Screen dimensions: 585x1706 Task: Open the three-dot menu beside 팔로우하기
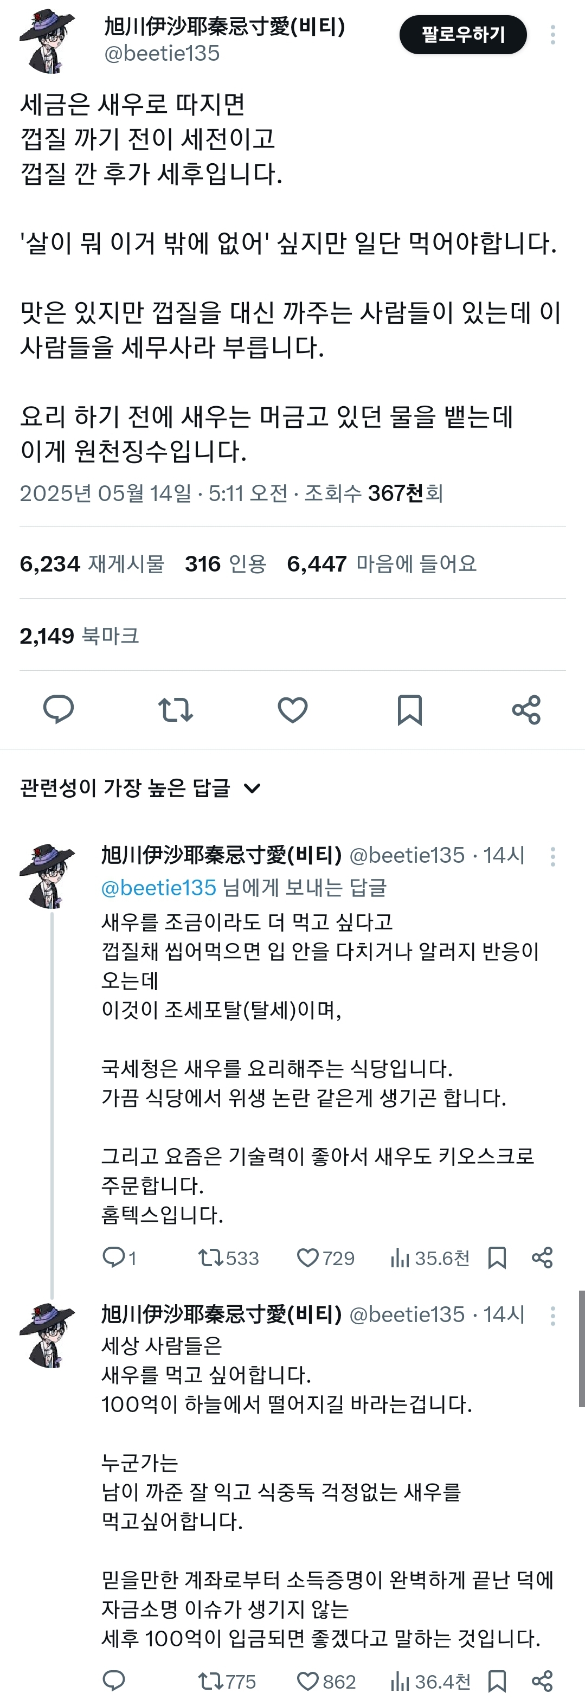(552, 35)
